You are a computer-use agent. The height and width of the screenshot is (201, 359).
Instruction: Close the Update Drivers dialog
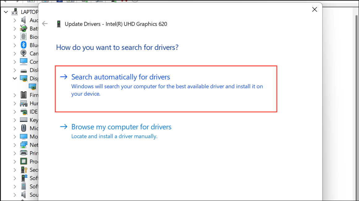(314, 10)
